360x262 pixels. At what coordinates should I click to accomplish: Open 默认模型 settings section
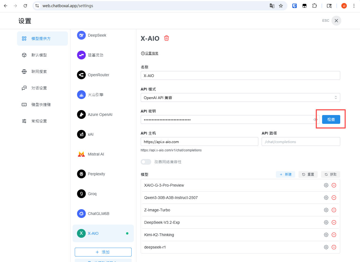[42, 55]
